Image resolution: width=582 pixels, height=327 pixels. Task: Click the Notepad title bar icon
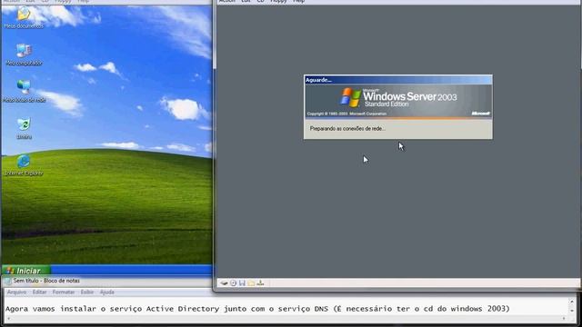click(x=8, y=281)
